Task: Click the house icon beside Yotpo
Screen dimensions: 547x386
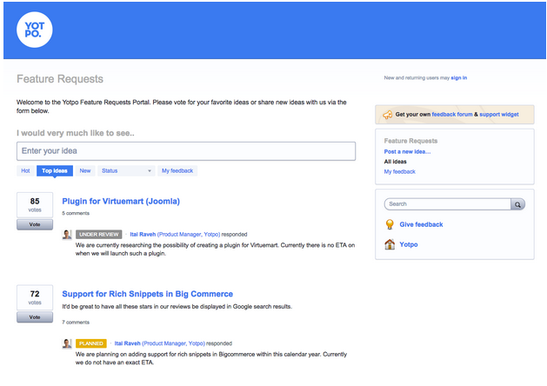Action: pos(390,244)
